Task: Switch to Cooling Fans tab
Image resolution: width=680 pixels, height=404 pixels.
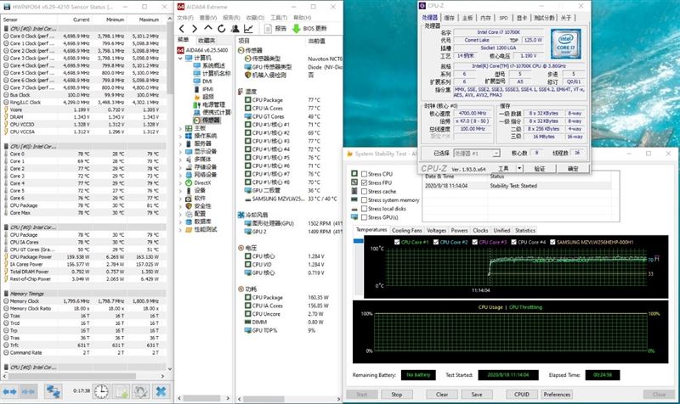Action: click(406, 230)
